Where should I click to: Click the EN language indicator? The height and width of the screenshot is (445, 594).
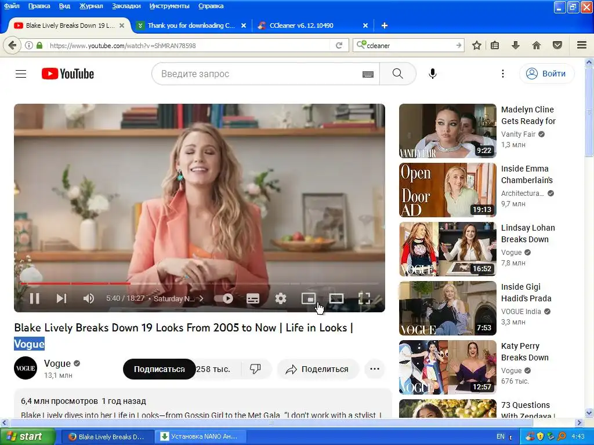pos(500,437)
